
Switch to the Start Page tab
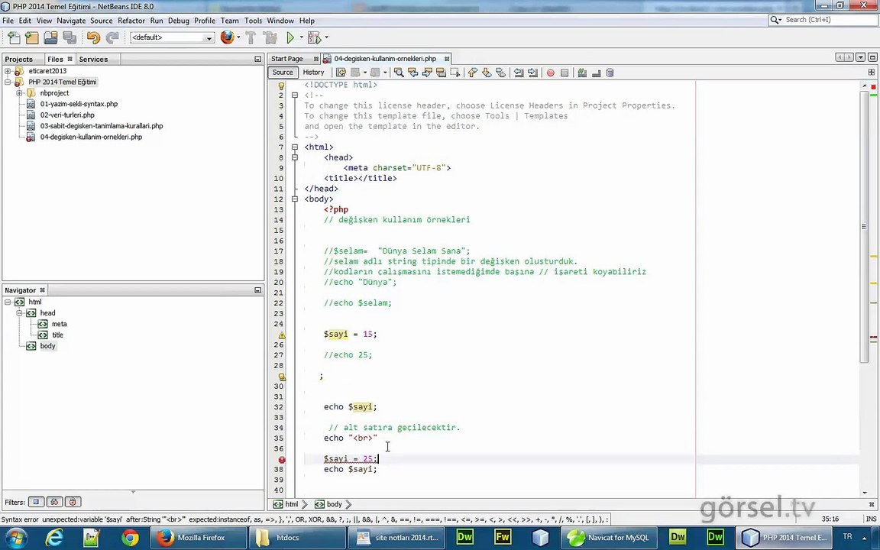click(x=287, y=59)
